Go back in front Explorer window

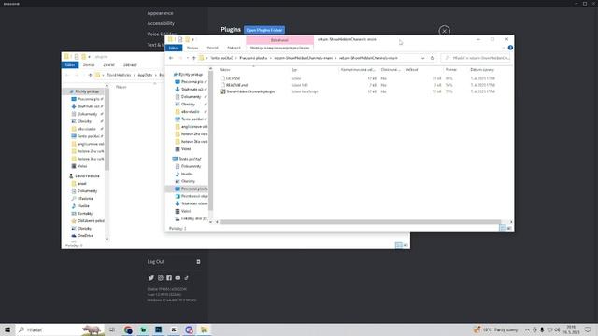pyautogui.click(x=171, y=58)
